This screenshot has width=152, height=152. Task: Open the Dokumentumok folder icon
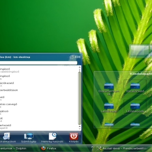click(x=109, y=89)
